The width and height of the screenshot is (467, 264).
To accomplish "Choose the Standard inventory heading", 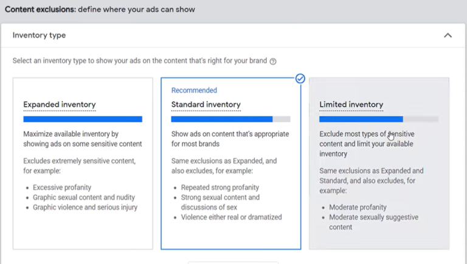I will coord(206,104).
